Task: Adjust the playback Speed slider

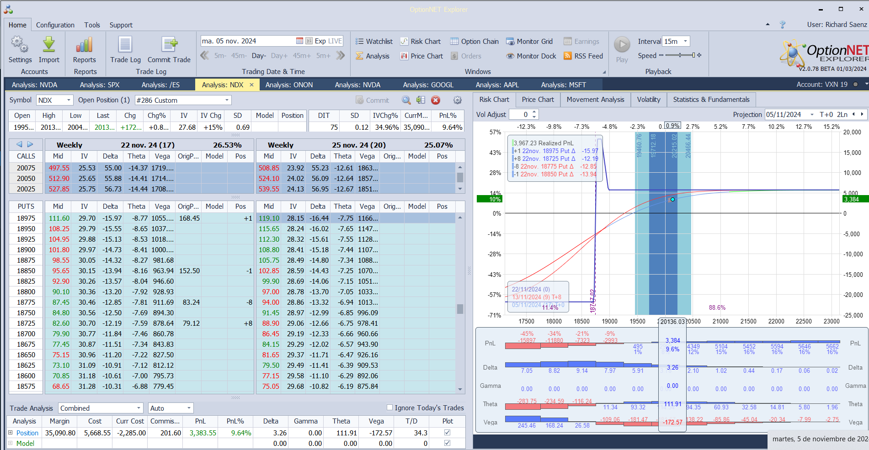Action: click(680, 55)
